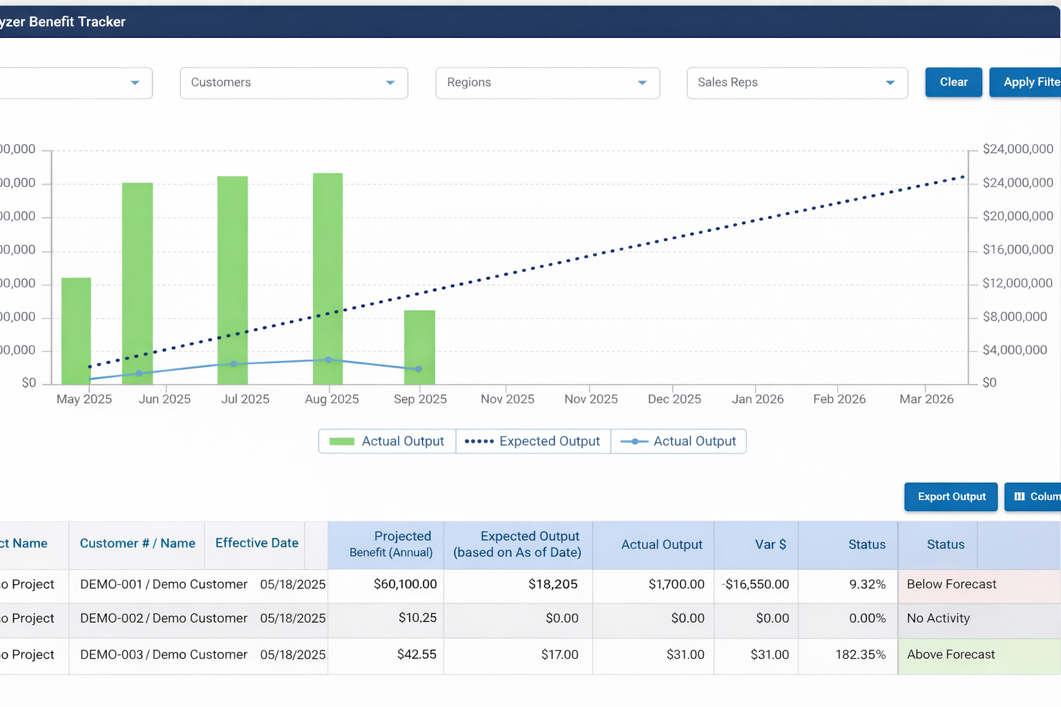
Task: Sort by the Effective Date column
Action: pyautogui.click(x=256, y=543)
